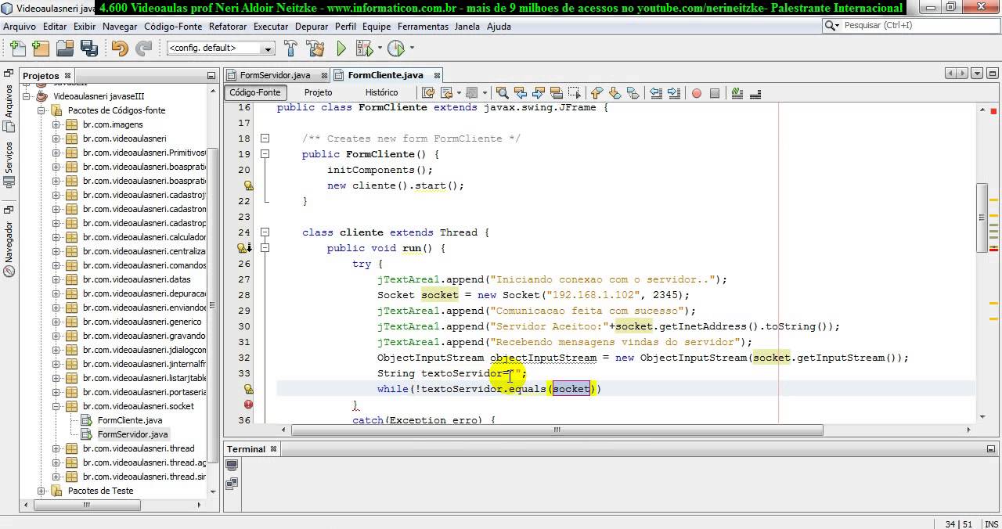Expand the Pacotes de Teste node
Viewport: 1002px width, 529px height.
[41, 491]
